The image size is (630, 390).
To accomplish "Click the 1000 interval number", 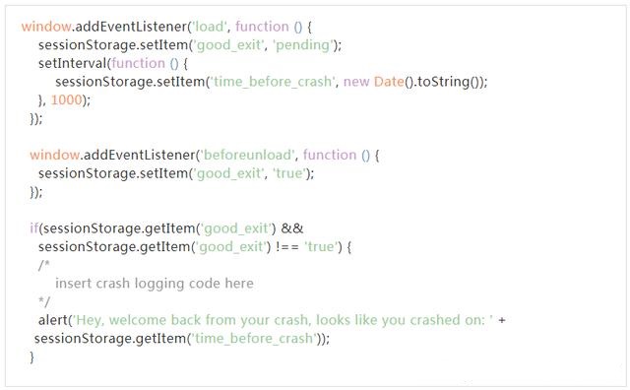I will coord(66,99).
